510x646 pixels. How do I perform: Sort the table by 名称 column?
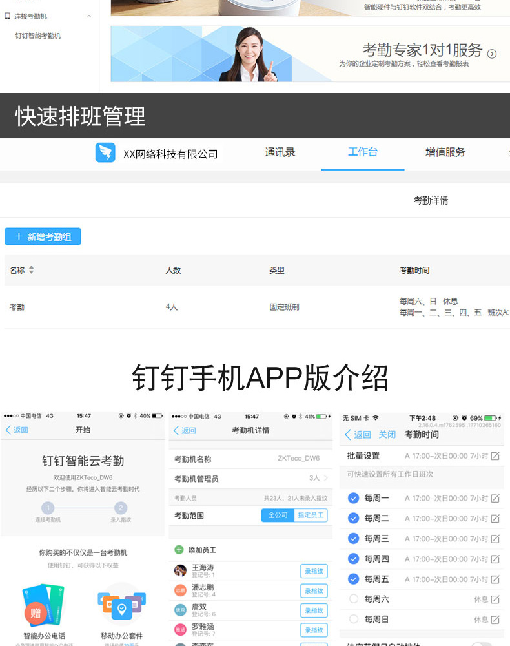tap(31, 270)
